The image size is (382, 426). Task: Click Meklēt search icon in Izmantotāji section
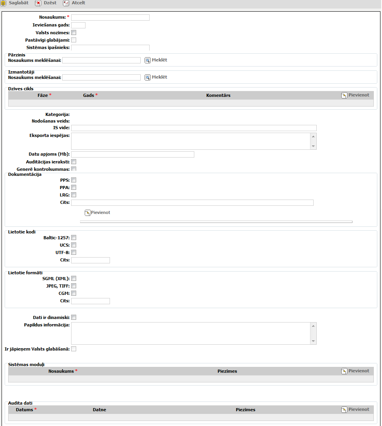[x=148, y=77]
